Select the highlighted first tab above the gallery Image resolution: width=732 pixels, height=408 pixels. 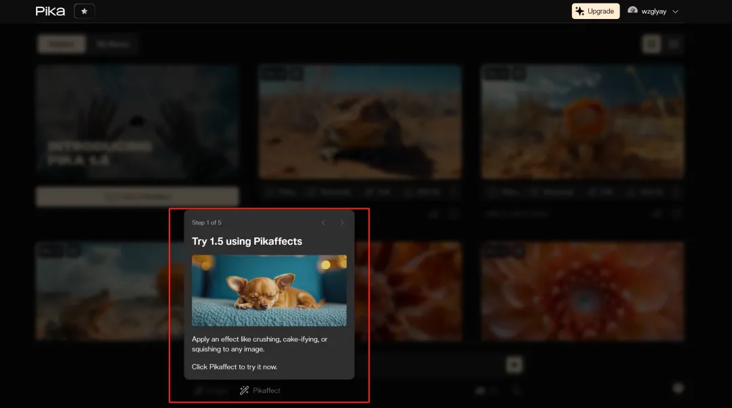click(x=62, y=44)
